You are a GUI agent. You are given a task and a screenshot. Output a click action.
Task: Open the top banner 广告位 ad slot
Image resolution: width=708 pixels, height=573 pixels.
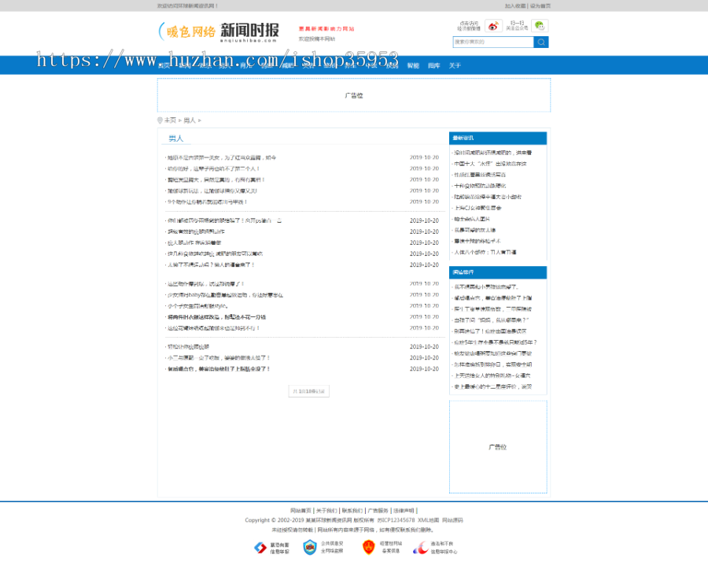(x=354, y=95)
